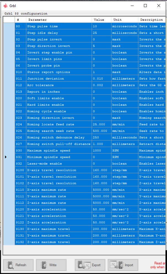Select the Arc tolerance value 0.002
167x274 pixels.
pyautogui.click(x=101, y=85)
